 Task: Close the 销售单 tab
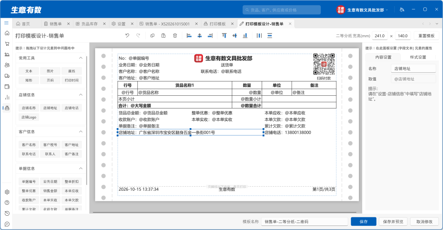(69, 24)
